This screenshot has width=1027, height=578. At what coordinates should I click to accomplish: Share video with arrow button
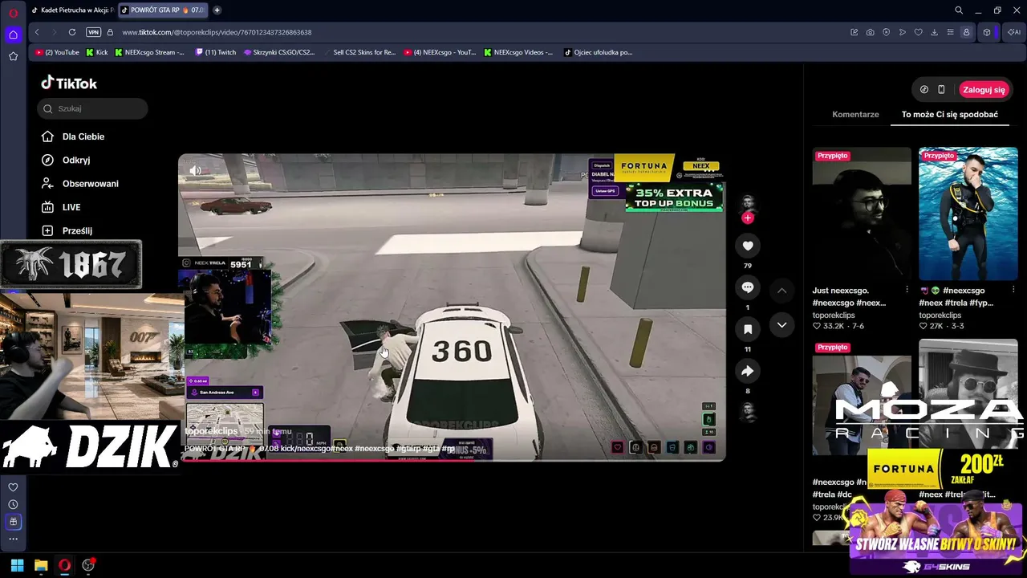[748, 371]
